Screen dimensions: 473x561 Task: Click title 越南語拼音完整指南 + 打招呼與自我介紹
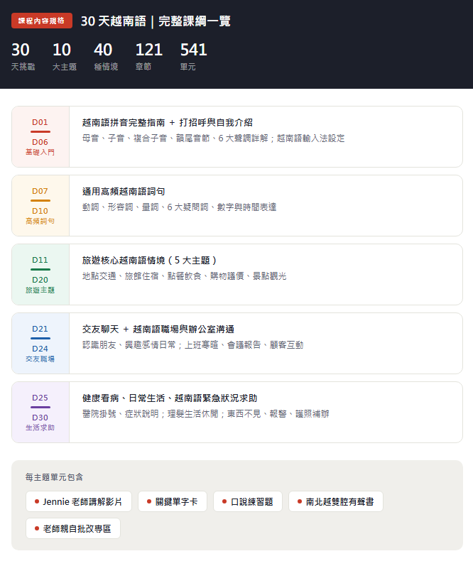coord(168,123)
